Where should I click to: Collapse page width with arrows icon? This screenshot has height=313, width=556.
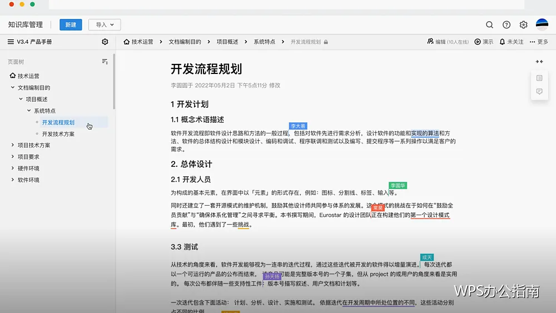pos(539,62)
